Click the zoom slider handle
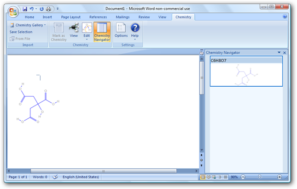The image size is (297, 189). click(x=260, y=177)
